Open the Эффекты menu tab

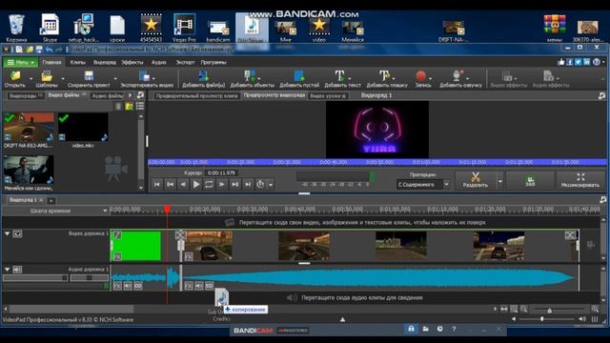132,62
